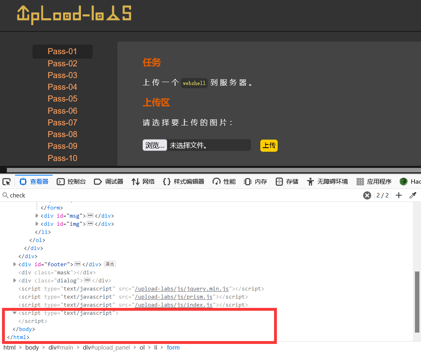Open the 存储 storage tab
The height and width of the screenshot is (352, 421).
287,182
